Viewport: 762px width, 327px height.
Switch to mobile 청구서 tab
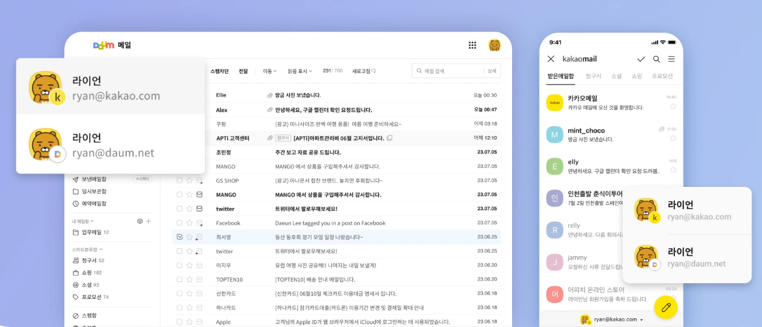(x=593, y=76)
